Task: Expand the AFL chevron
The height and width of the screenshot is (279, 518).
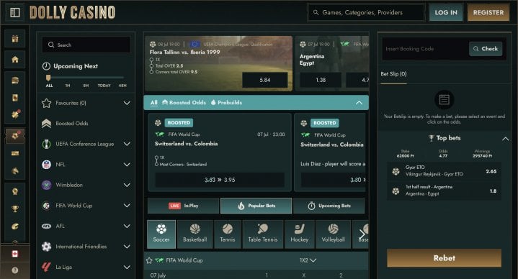Action: coord(127,226)
